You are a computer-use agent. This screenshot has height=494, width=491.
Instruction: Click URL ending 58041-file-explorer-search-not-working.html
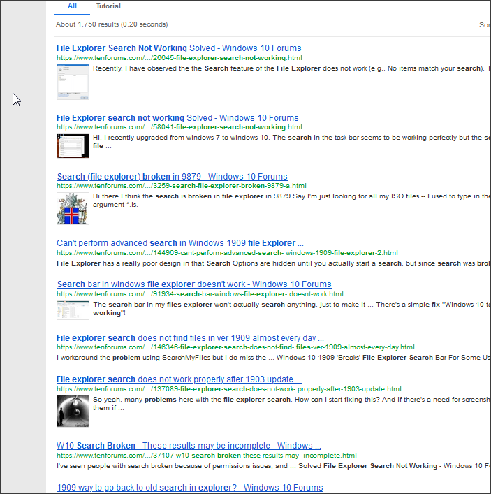179,127
